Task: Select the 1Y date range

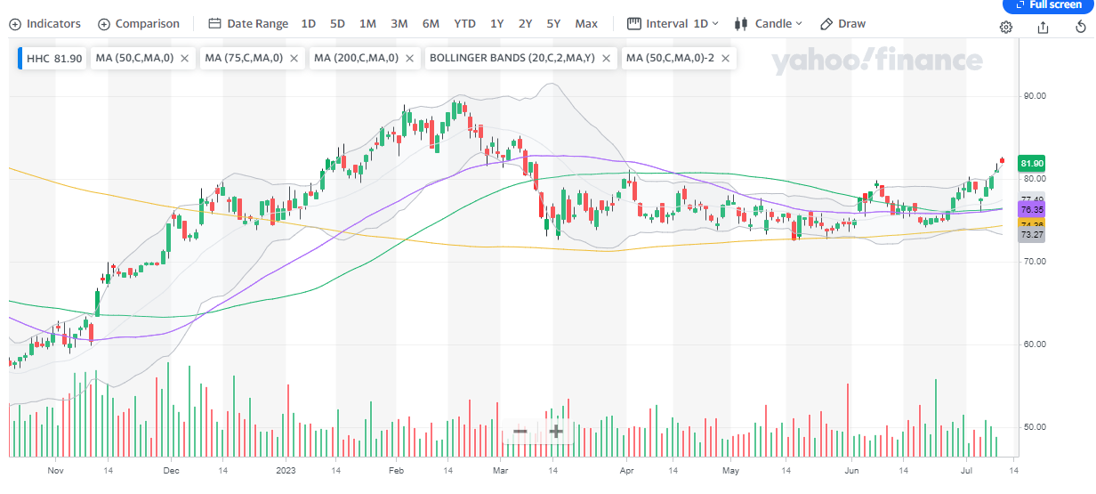Action: [496, 24]
